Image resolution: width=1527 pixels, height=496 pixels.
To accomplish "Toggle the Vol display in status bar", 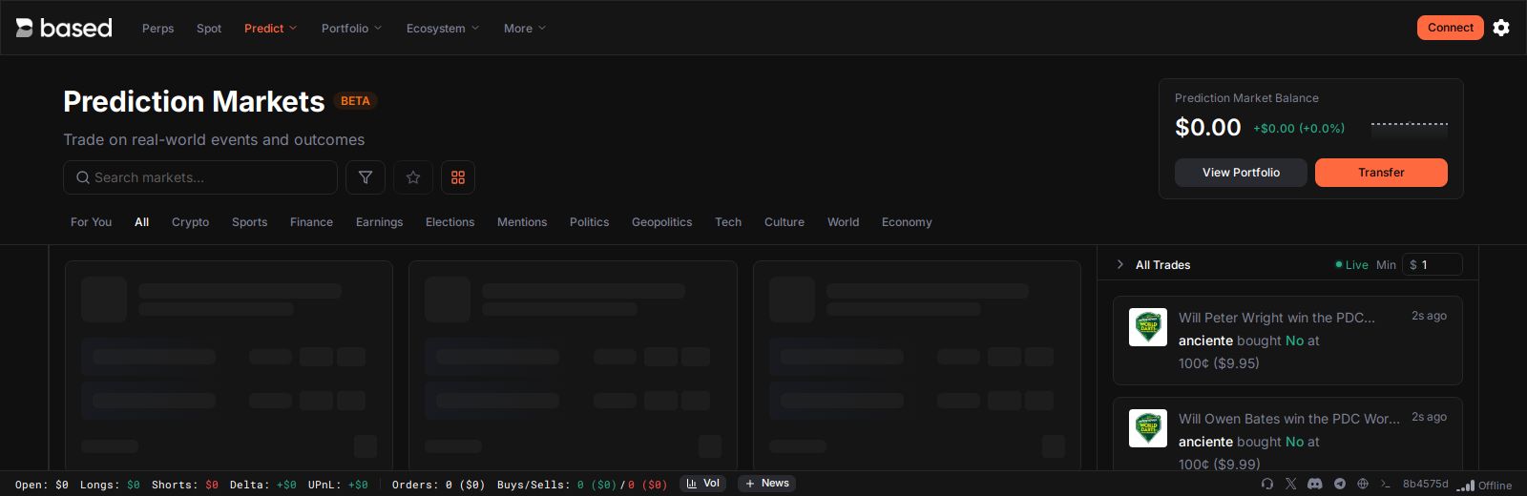I will point(703,484).
